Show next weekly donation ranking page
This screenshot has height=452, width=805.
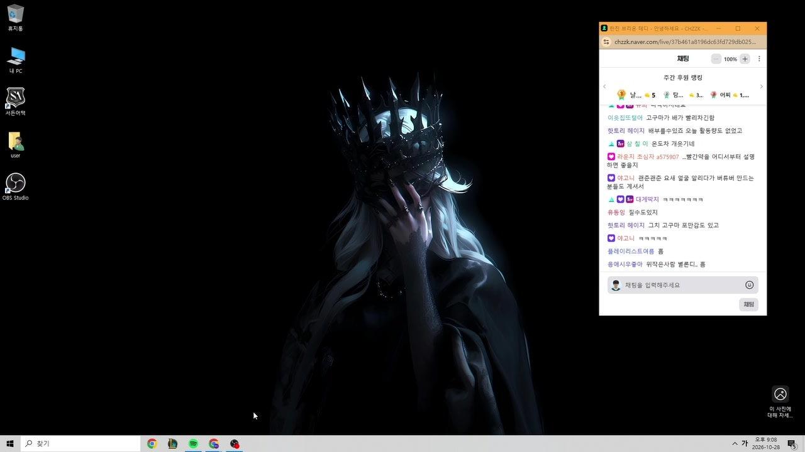(x=761, y=87)
